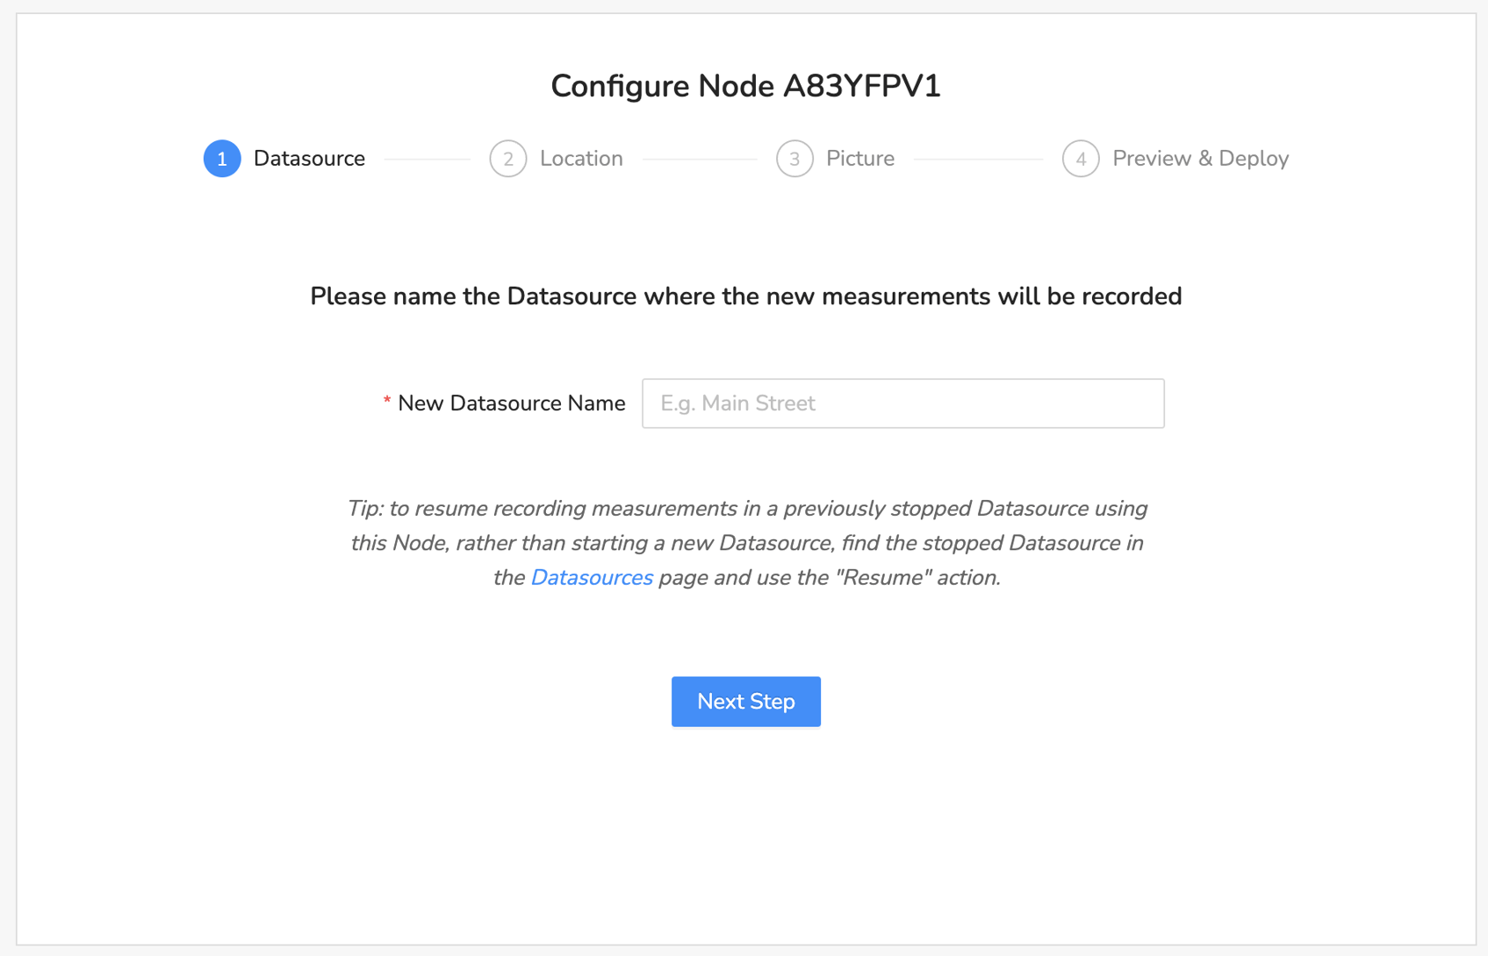
Task: Click the red required asterisk marker
Action: click(386, 402)
